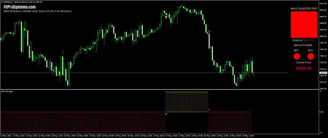Click the MT1 red power indicator circle
Viewport: 328px width, 138px height.
coord(297,56)
